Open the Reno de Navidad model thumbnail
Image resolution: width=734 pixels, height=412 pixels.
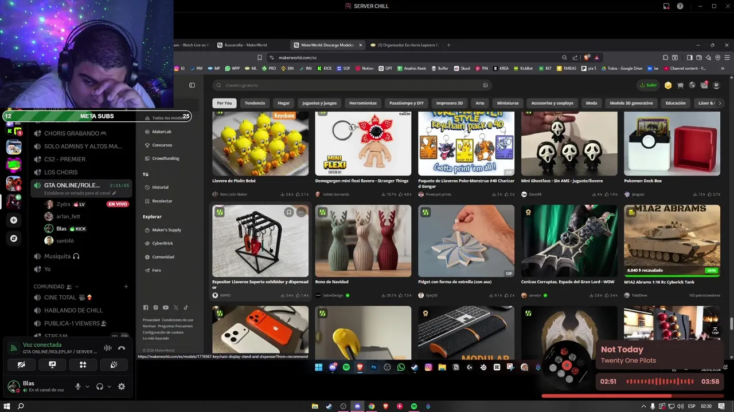click(x=363, y=241)
